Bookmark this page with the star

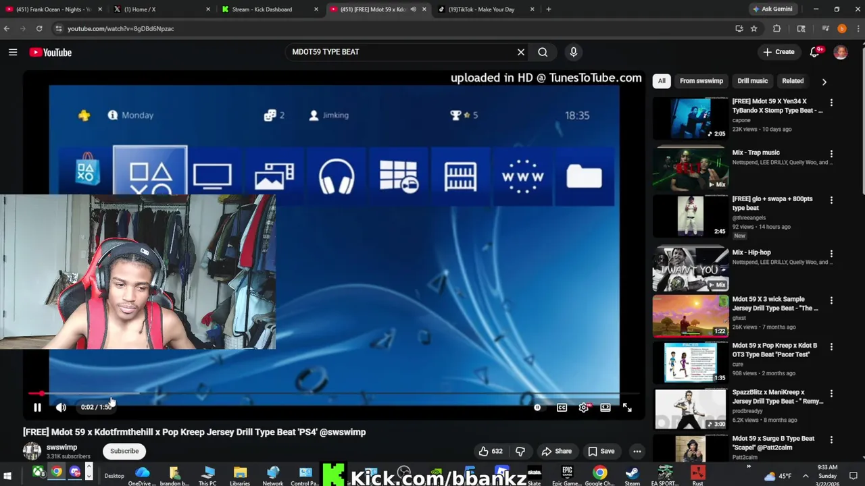tap(754, 28)
